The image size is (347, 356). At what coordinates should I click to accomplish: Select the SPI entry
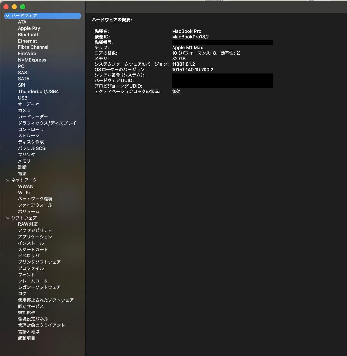(x=21, y=85)
